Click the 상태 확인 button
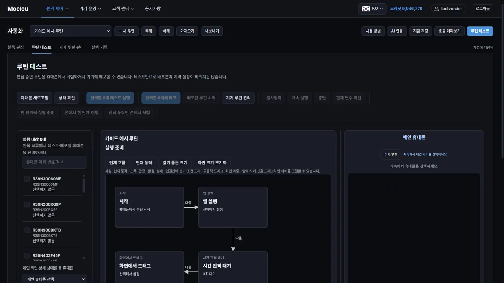The image size is (504, 283). (67, 98)
